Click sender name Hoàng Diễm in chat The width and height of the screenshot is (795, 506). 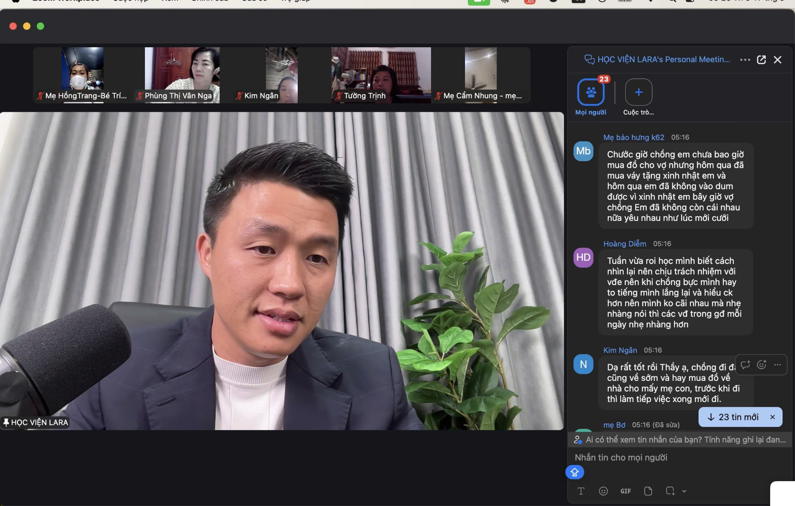point(624,244)
